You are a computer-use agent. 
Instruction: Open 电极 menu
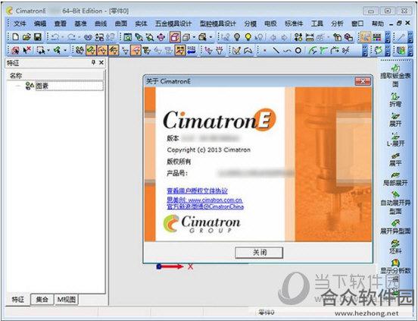click(x=270, y=24)
